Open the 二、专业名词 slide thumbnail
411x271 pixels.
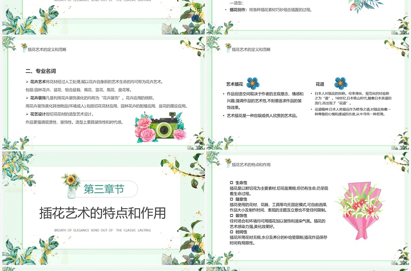103,93
